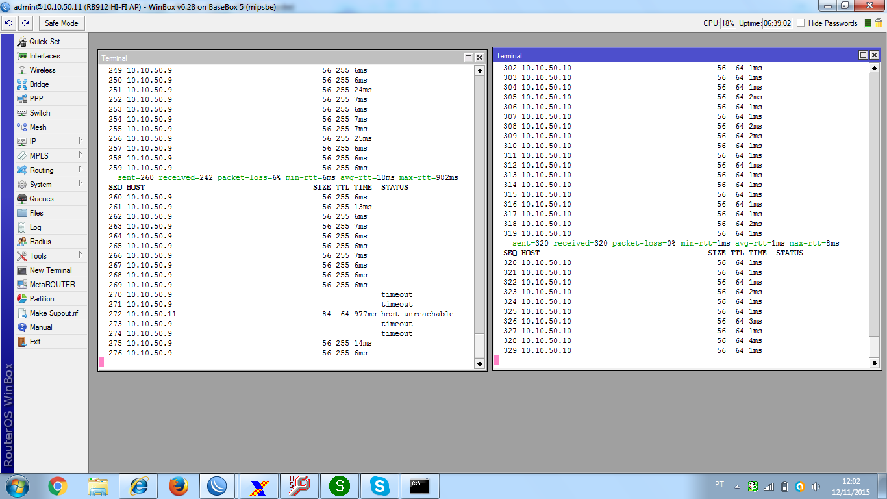Open Quick Set from the sidebar
The height and width of the screenshot is (499, 887).
click(x=51, y=41)
